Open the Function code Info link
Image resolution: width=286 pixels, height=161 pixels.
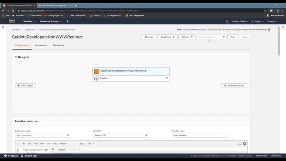tap(36, 121)
